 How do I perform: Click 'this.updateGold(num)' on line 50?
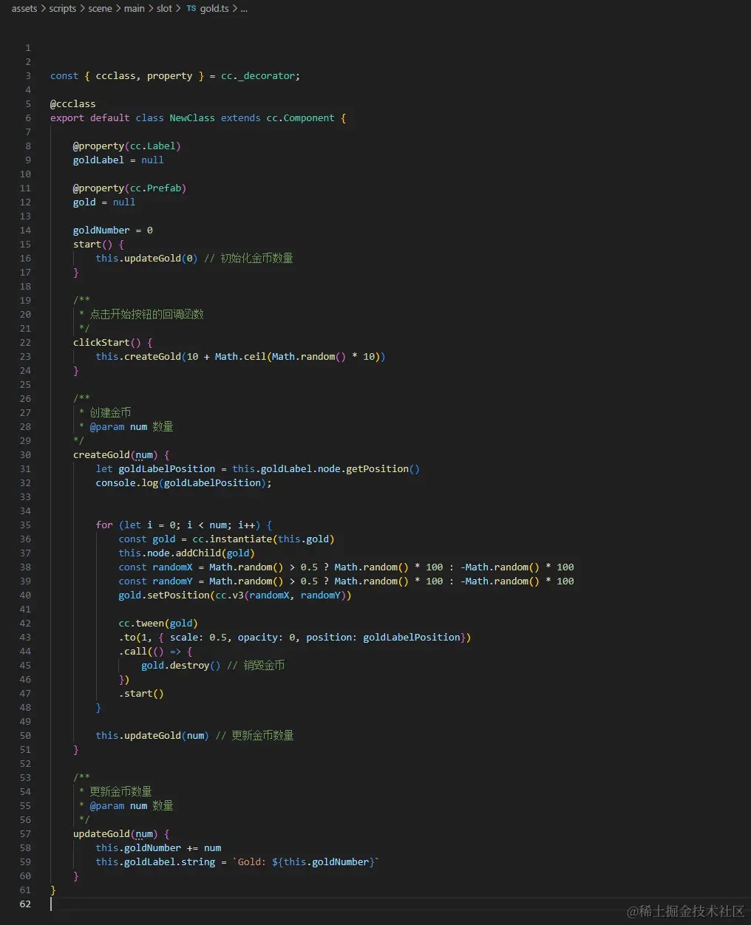tap(152, 736)
